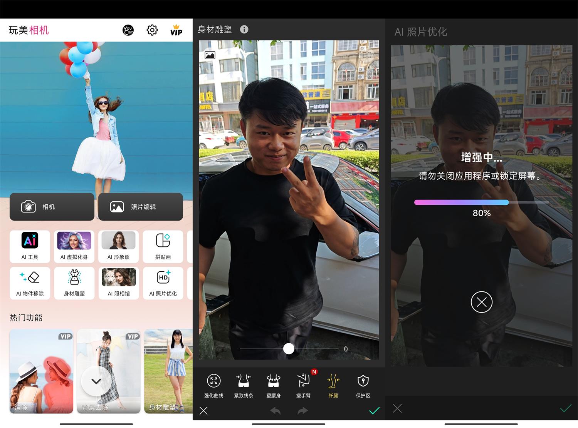Open AI 工具 tile
This screenshot has width=578, height=428.
click(30, 246)
